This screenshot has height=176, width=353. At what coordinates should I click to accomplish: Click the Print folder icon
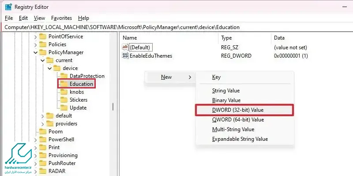pyautogui.click(x=43, y=147)
